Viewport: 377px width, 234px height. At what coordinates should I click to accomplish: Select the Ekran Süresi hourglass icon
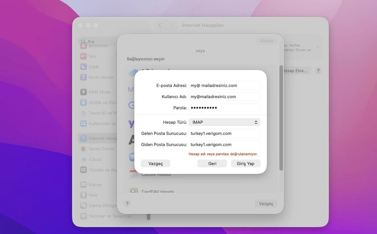pyautogui.click(x=84, y=77)
